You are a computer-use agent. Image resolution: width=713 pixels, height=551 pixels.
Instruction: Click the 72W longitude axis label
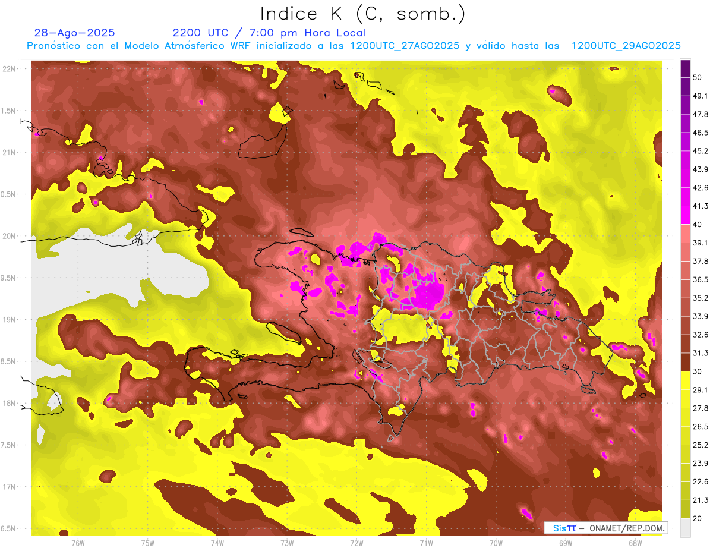[x=356, y=543]
